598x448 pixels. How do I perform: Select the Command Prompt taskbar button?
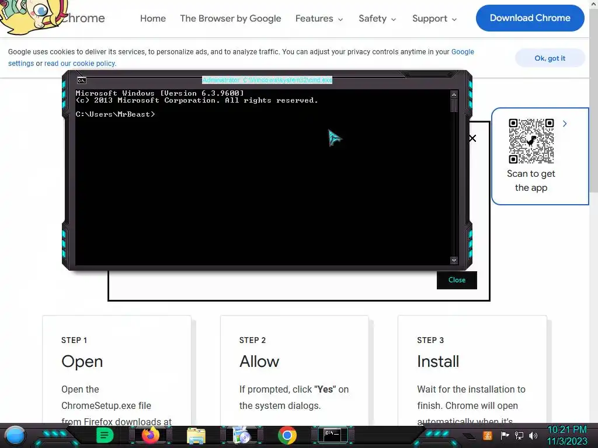pyautogui.click(x=332, y=435)
